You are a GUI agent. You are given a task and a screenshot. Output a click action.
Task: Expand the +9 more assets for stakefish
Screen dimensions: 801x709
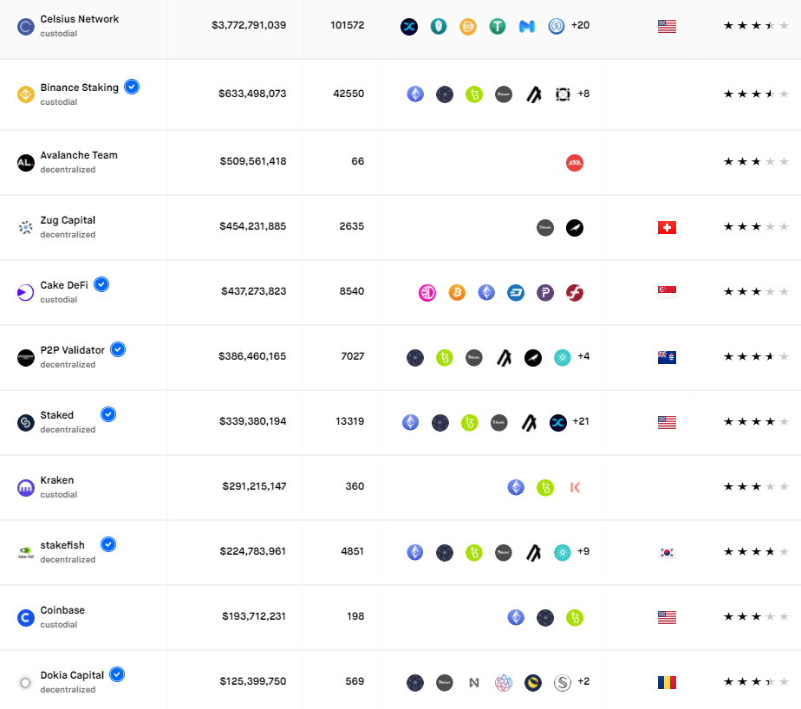tap(583, 551)
